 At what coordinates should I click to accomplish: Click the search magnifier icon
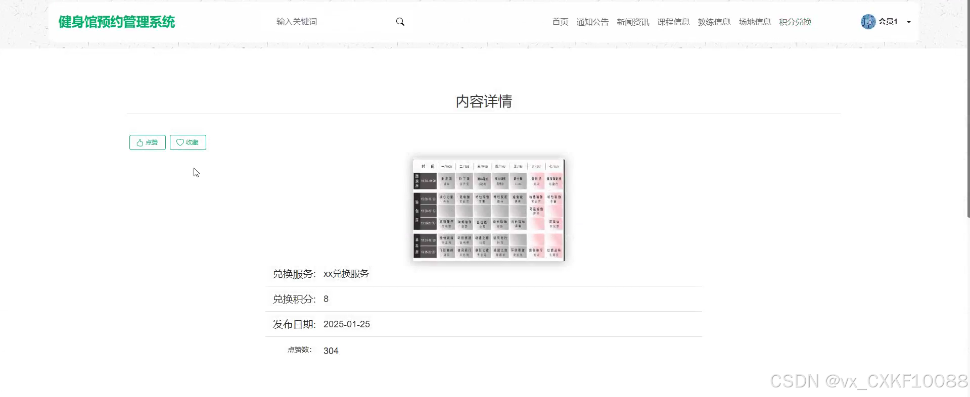(x=400, y=22)
